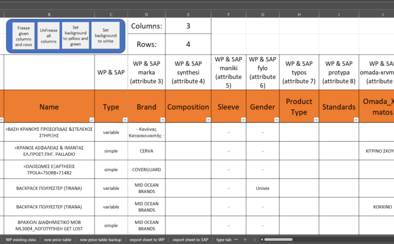Select the Unisex gender cell
Screen dimensions: 394x244
pos(263,188)
